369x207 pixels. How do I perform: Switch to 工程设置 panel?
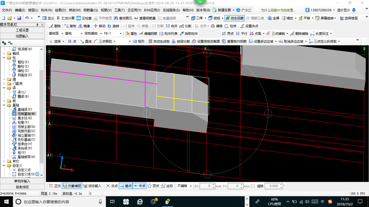coord(22,30)
